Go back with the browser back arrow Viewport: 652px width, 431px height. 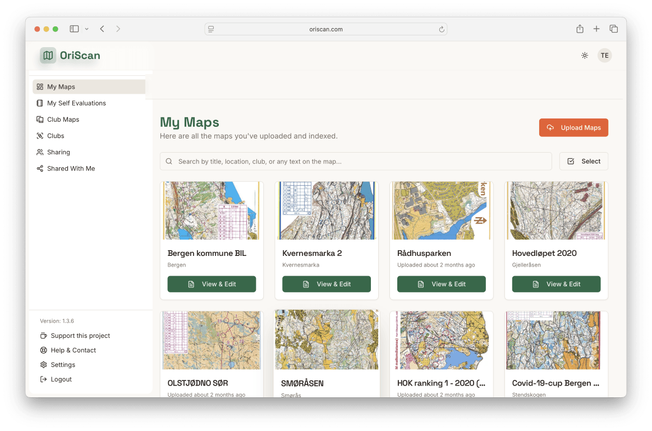tap(102, 29)
